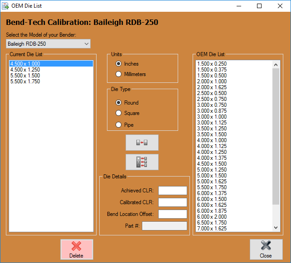Select 6.000 x 1.875 in OEM list
The height and width of the screenshot is (263, 291).
234,211
